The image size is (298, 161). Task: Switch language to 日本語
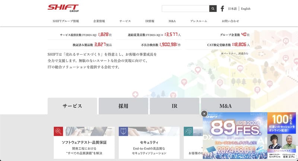pos(232,9)
